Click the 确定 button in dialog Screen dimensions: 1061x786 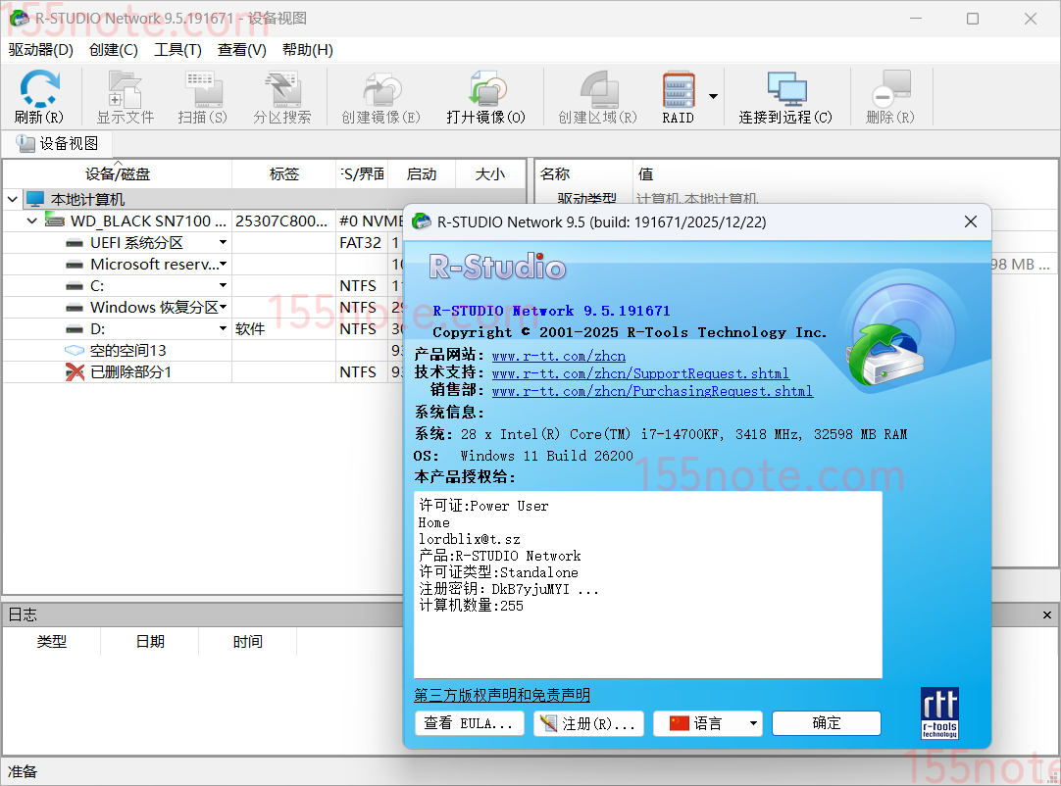tap(826, 723)
